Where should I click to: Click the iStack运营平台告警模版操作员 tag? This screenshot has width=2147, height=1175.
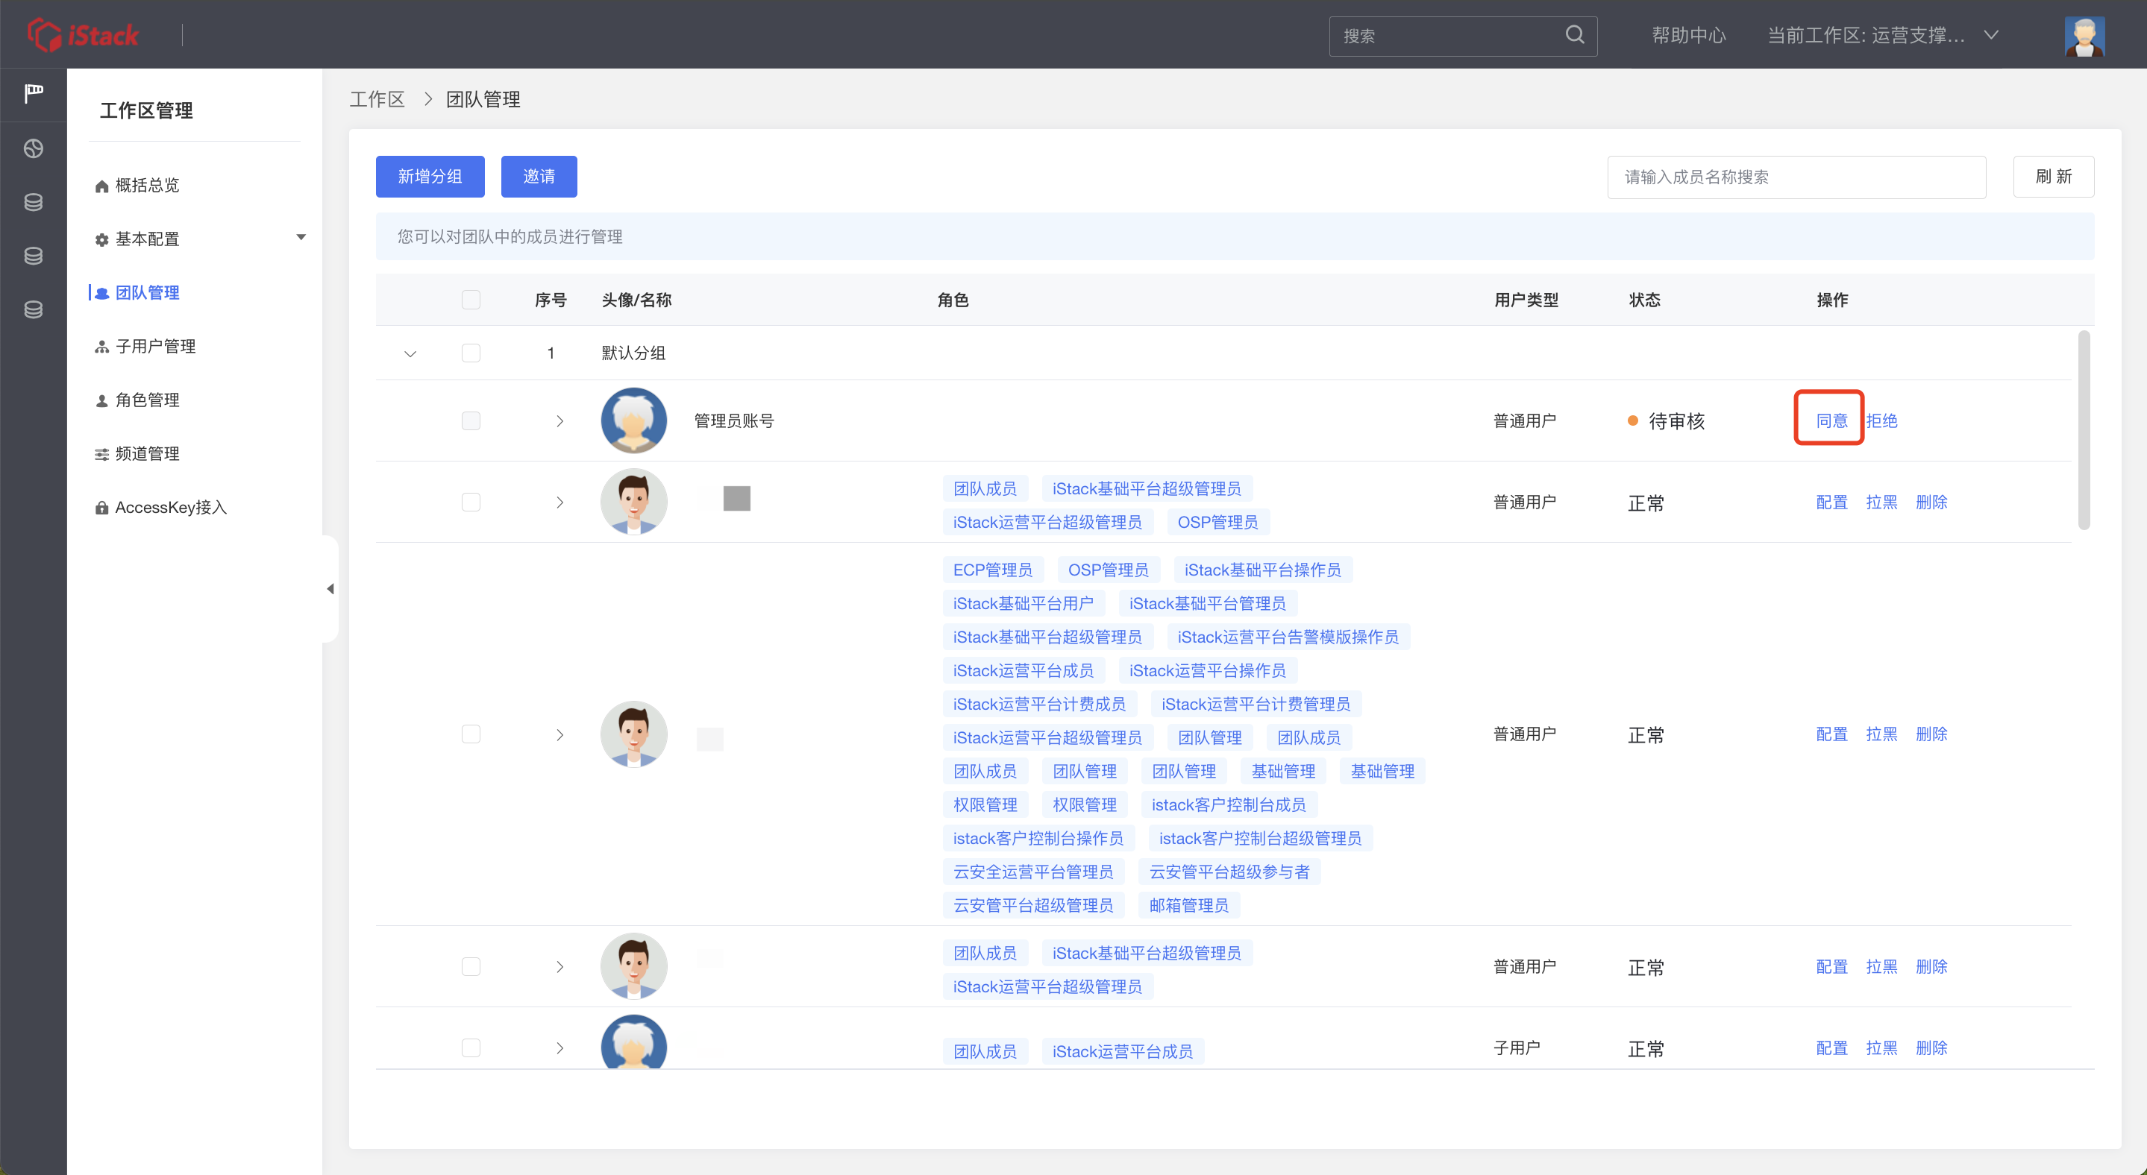click(1288, 638)
